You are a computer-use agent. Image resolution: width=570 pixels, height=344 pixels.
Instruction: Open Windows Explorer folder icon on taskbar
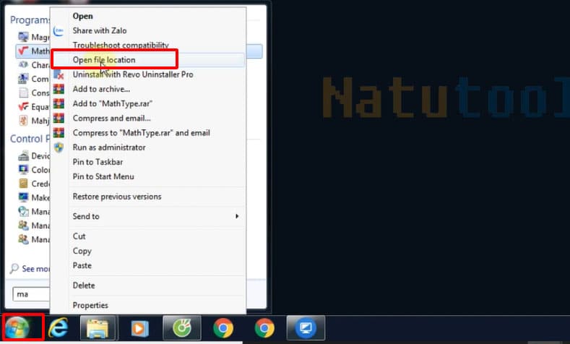(x=98, y=327)
